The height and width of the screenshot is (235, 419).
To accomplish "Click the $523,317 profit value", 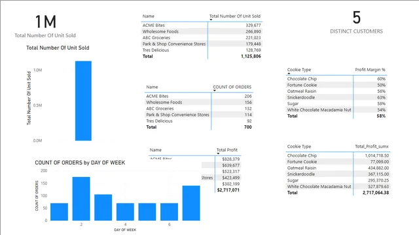I will coord(231,171).
